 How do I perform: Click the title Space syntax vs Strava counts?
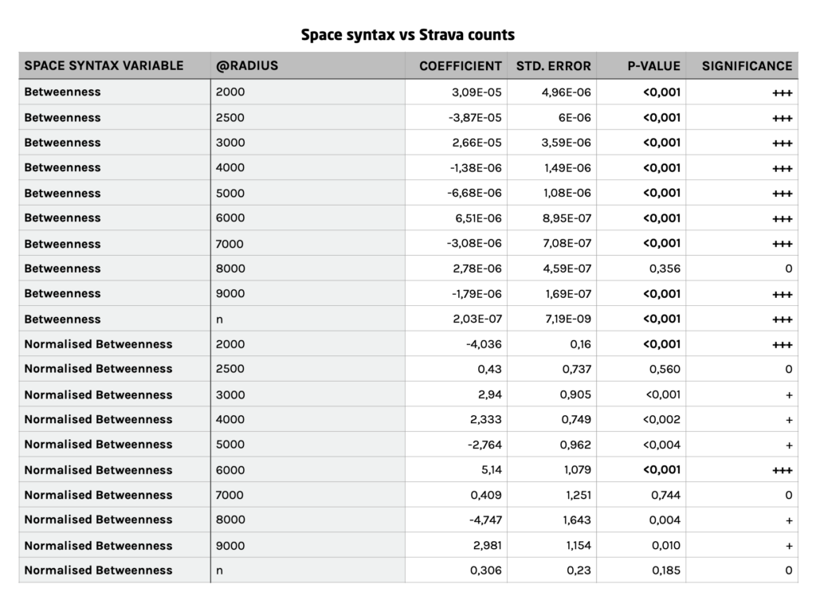coord(408,35)
